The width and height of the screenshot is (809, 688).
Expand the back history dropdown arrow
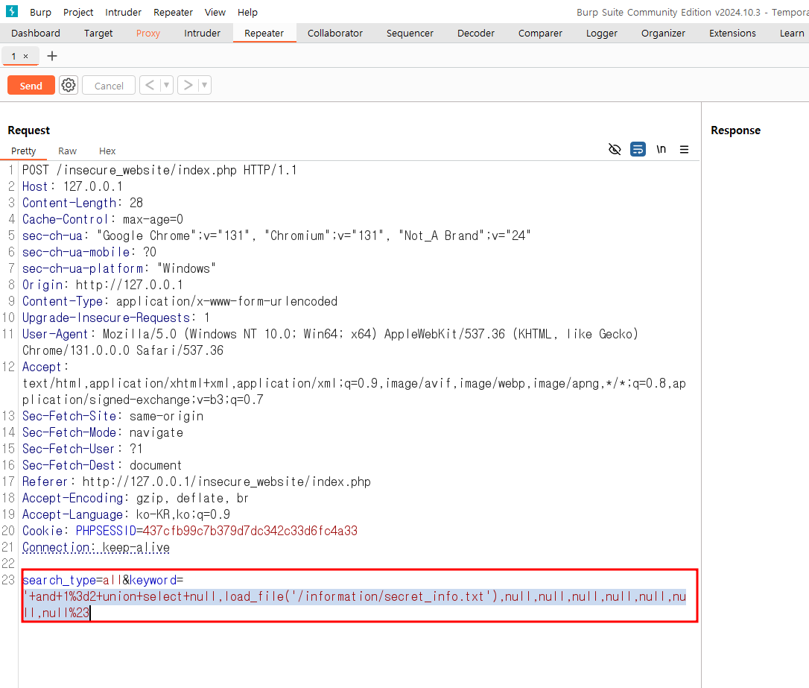tap(166, 85)
